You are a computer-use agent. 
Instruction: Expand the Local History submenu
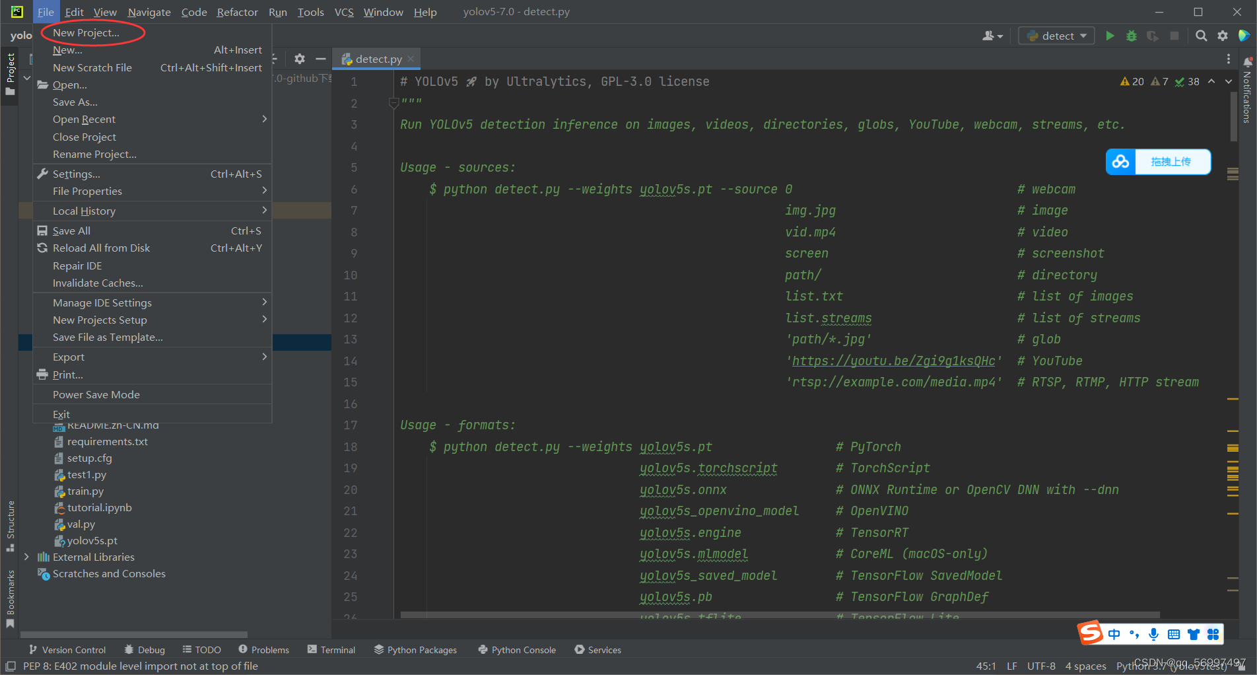click(152, 211)
